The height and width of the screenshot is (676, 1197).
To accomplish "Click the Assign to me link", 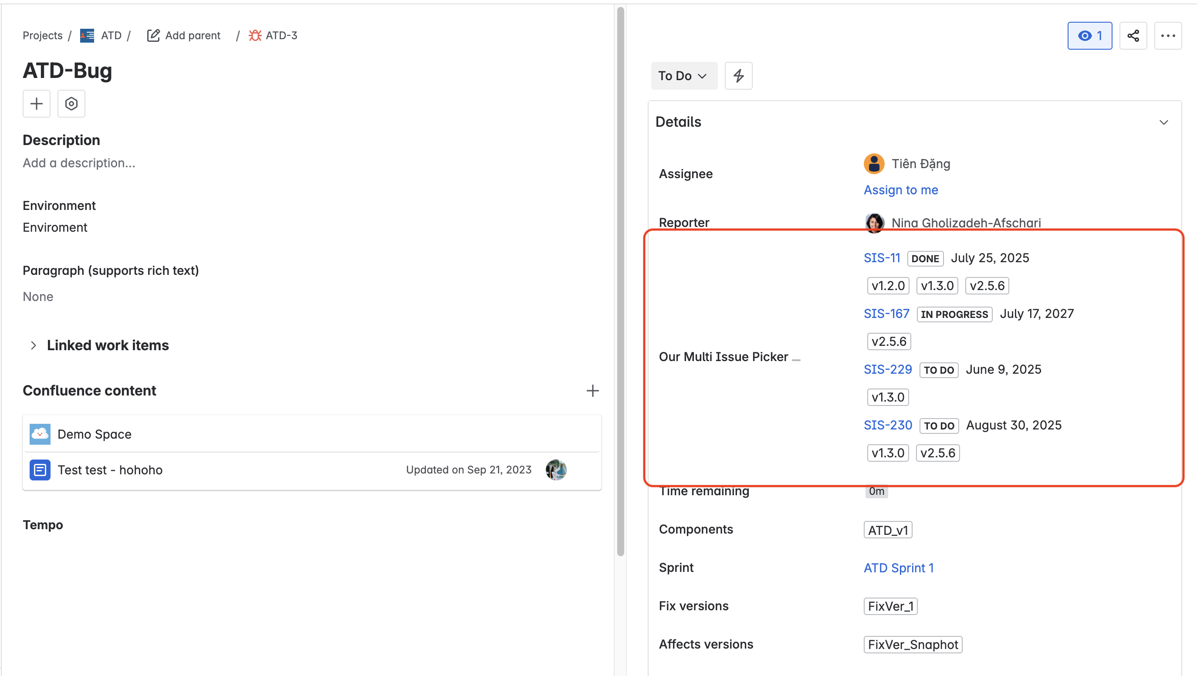I will pos(900,189).
